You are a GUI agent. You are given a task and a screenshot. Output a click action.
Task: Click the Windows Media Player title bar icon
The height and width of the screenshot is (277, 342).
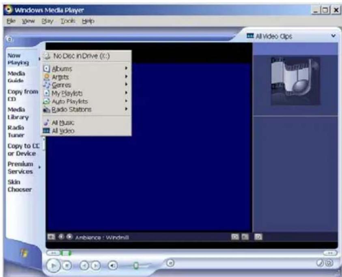9,10
